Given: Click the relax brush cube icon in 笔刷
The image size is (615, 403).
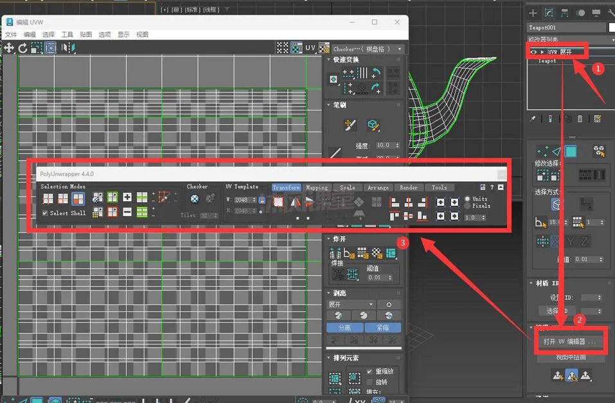Looking at the screenshot, I should click(x=373, y=125).
